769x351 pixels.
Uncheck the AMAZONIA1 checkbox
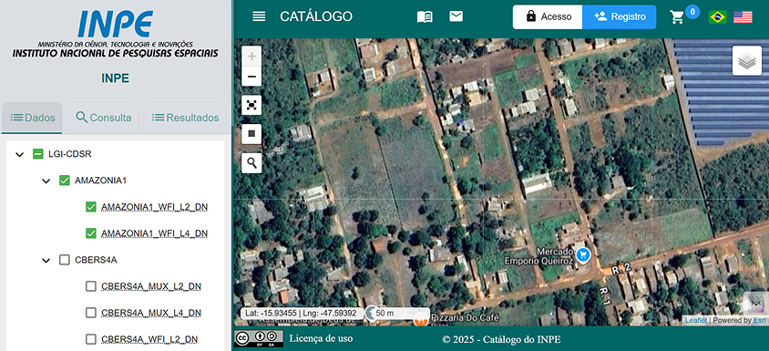click(65, 181)
